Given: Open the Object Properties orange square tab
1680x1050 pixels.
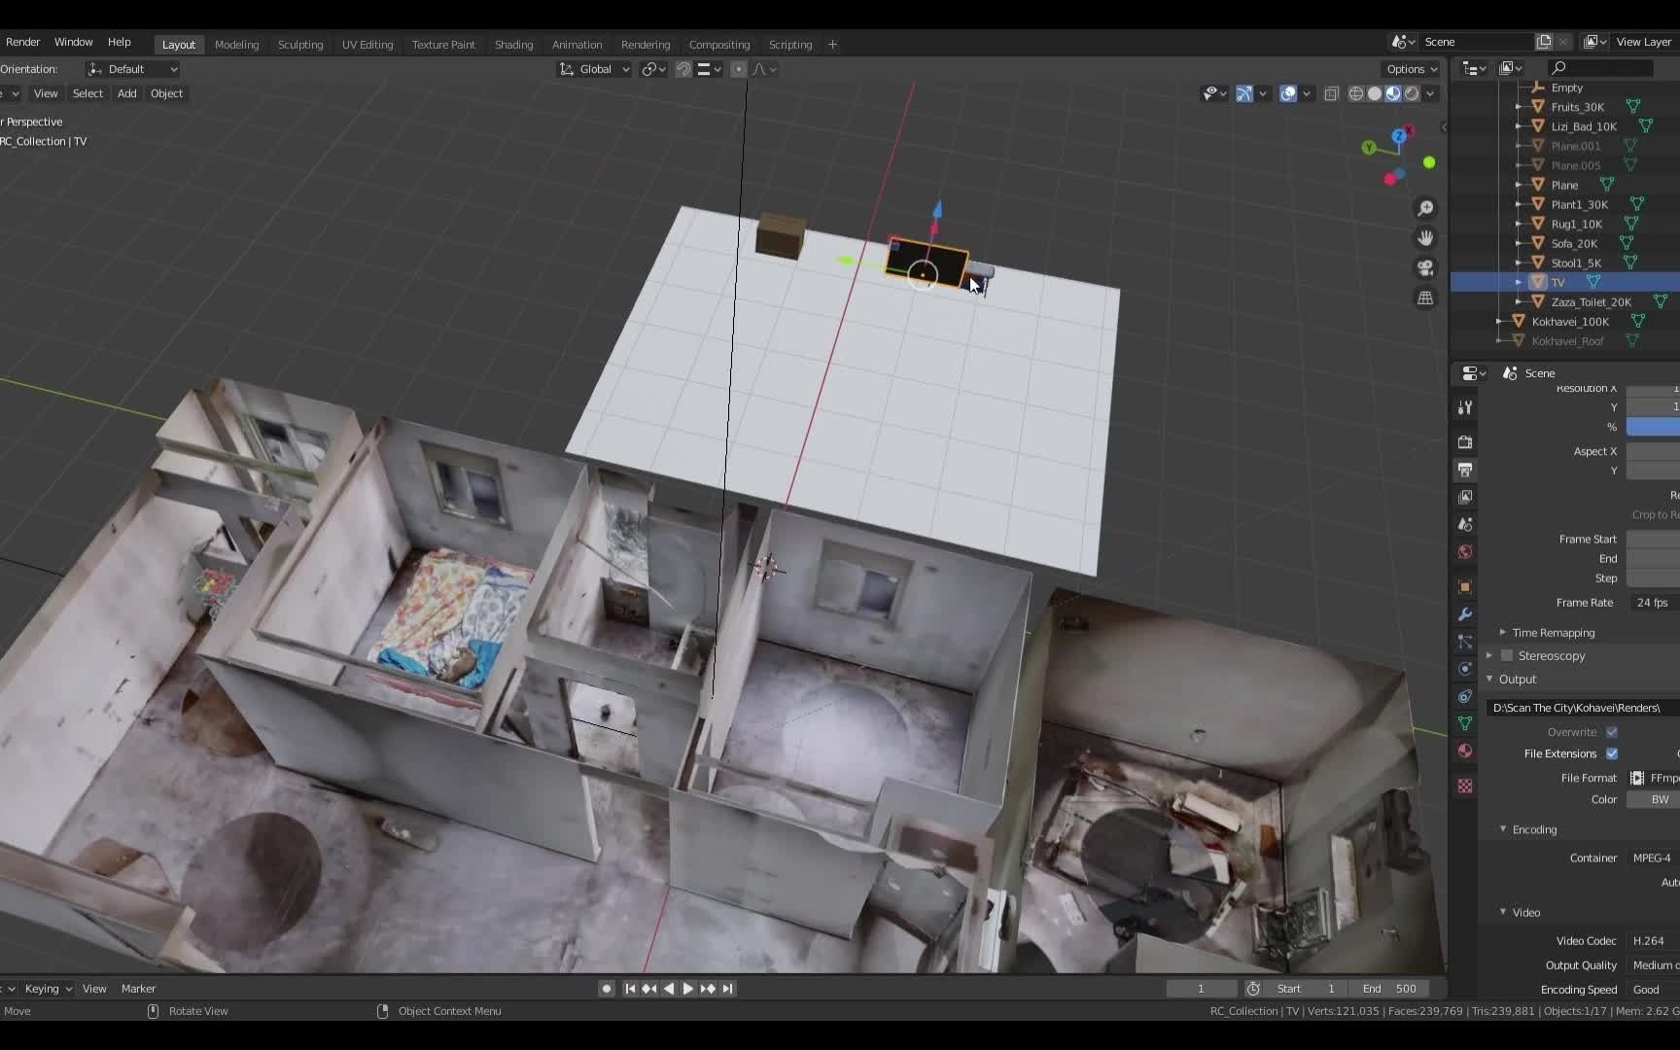Looking at the screenshot, I should (x=1465, y=586).
